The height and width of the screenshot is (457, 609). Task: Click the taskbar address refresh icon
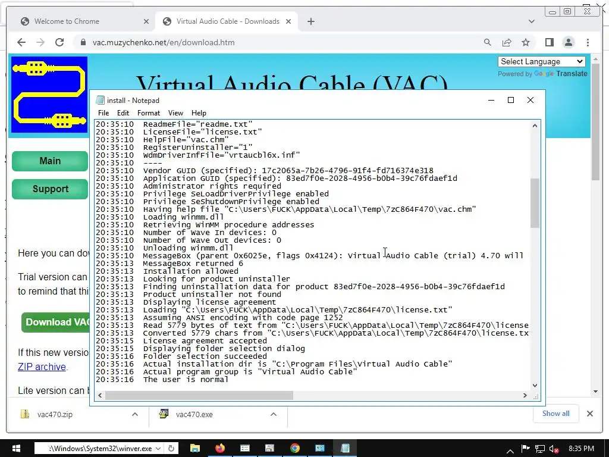click(171, 449)
